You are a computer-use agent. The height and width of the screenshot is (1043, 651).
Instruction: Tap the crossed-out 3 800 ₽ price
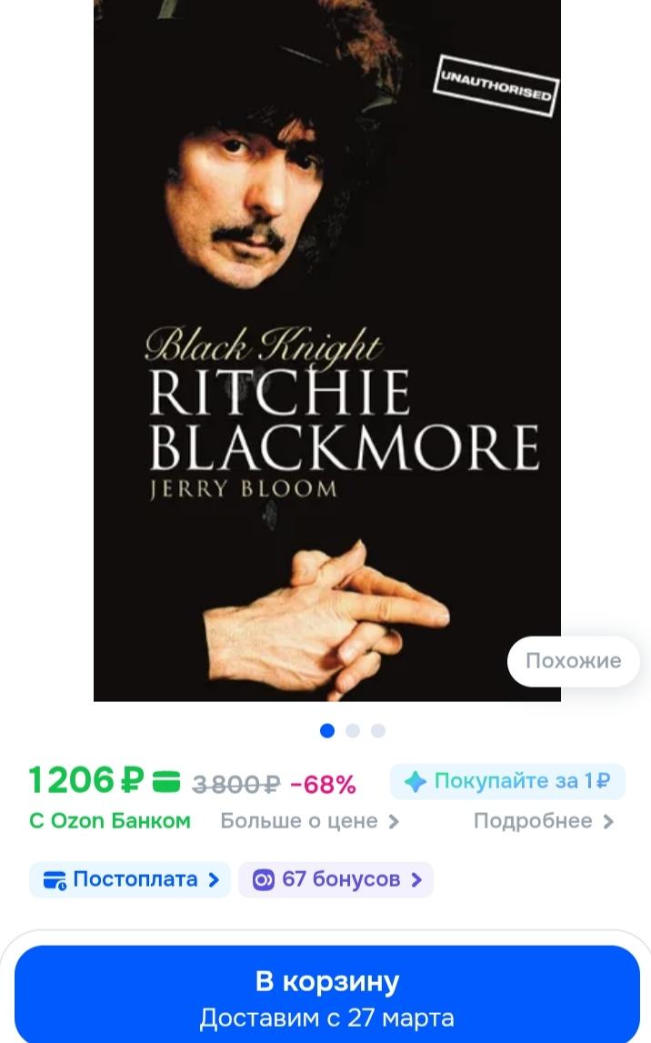[236, 784]
